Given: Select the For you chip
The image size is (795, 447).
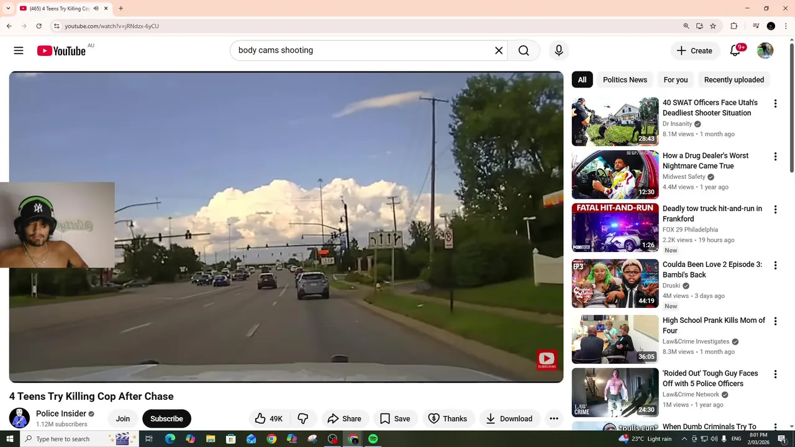Looking at the screenshot, I should [676, 79].
